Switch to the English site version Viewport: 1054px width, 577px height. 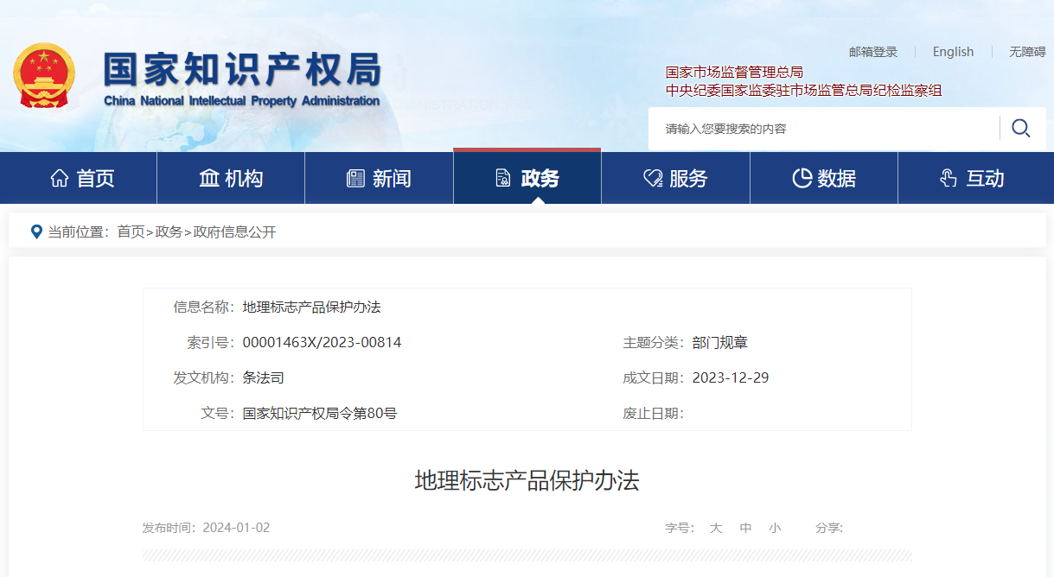tap(953, 52)
